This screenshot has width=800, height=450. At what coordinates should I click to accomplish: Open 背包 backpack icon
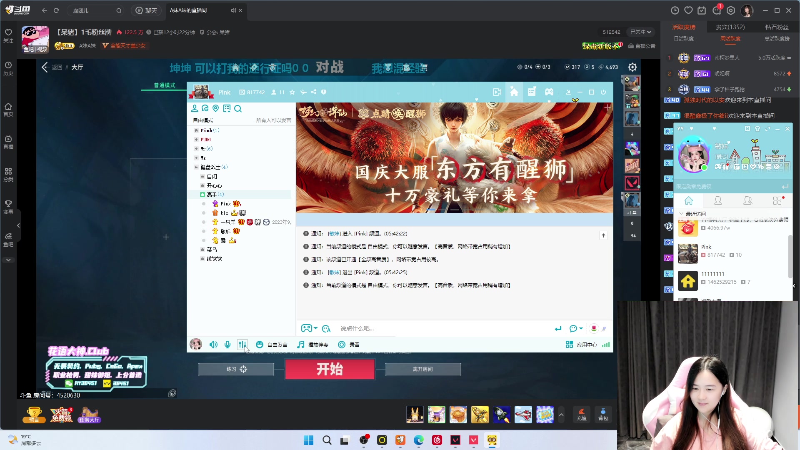(603, 415)
